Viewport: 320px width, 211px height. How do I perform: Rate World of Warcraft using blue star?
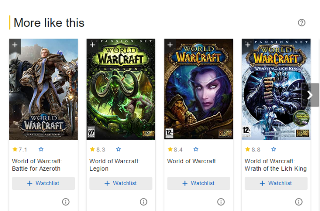pos(196,150)
